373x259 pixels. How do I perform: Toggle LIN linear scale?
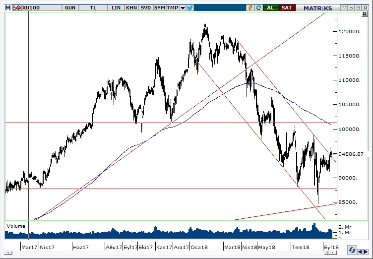(x=116, y=7)
